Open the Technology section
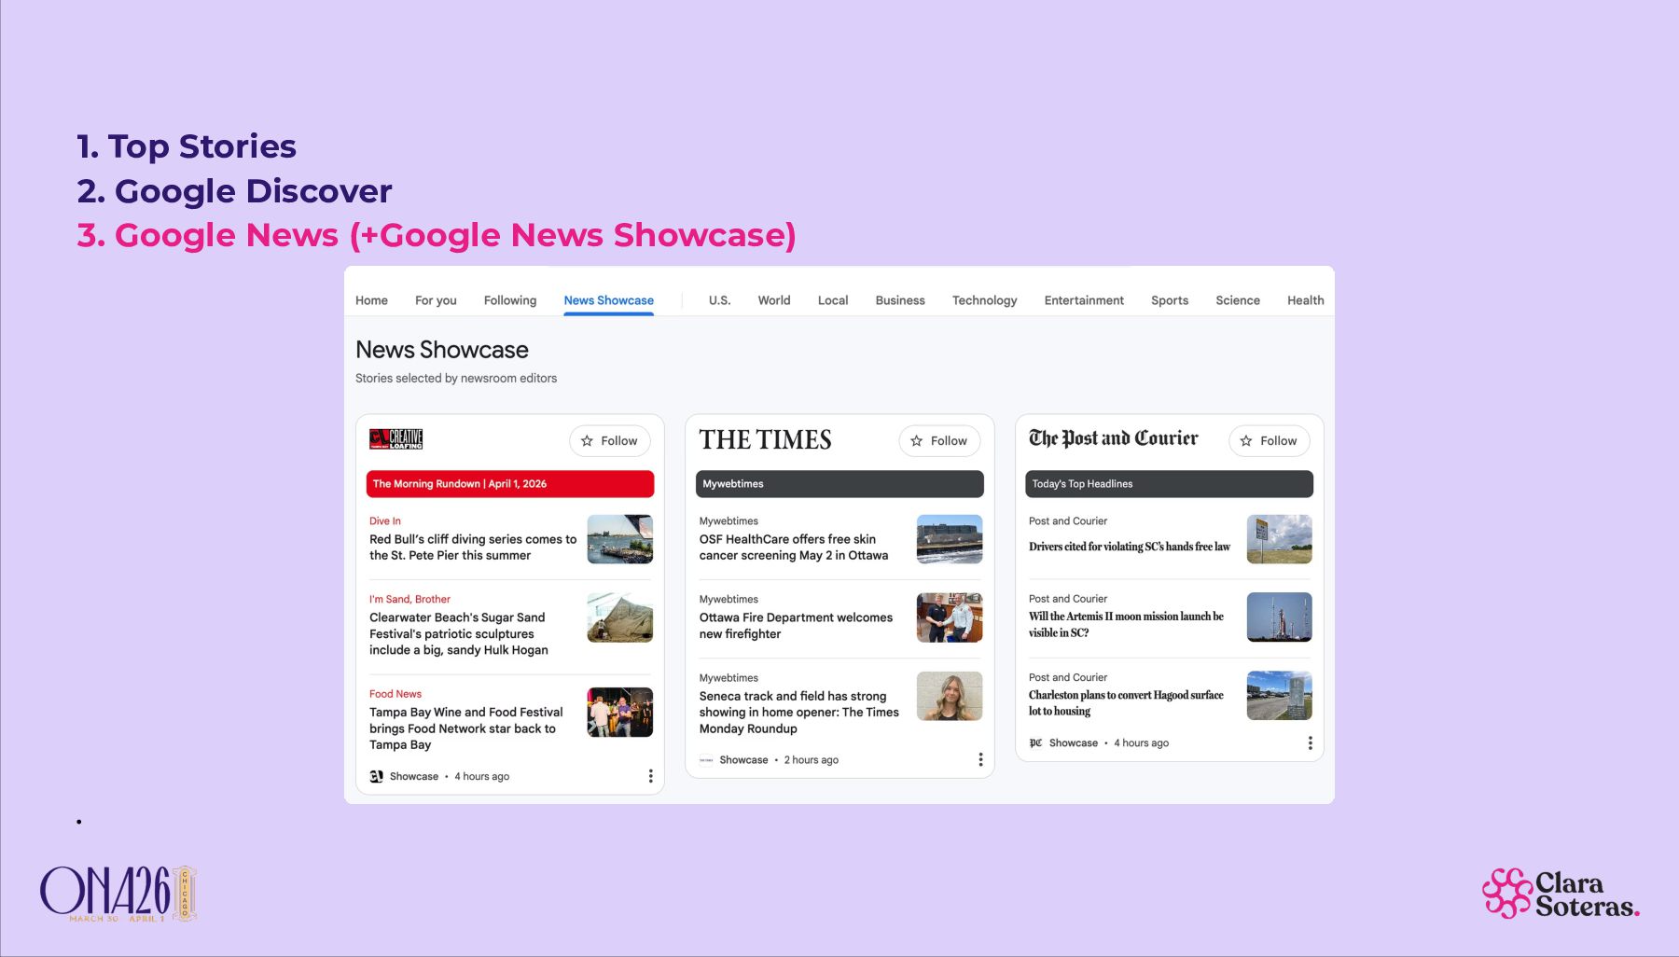 [x=984, y=300]
